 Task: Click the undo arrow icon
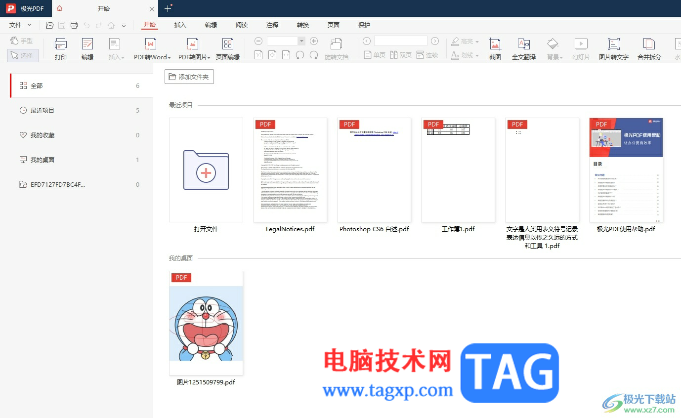86,25
